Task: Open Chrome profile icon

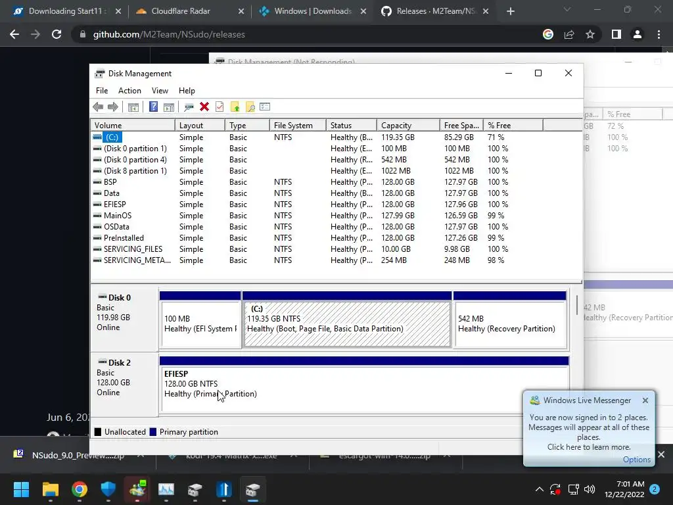Action: [638, 34]
